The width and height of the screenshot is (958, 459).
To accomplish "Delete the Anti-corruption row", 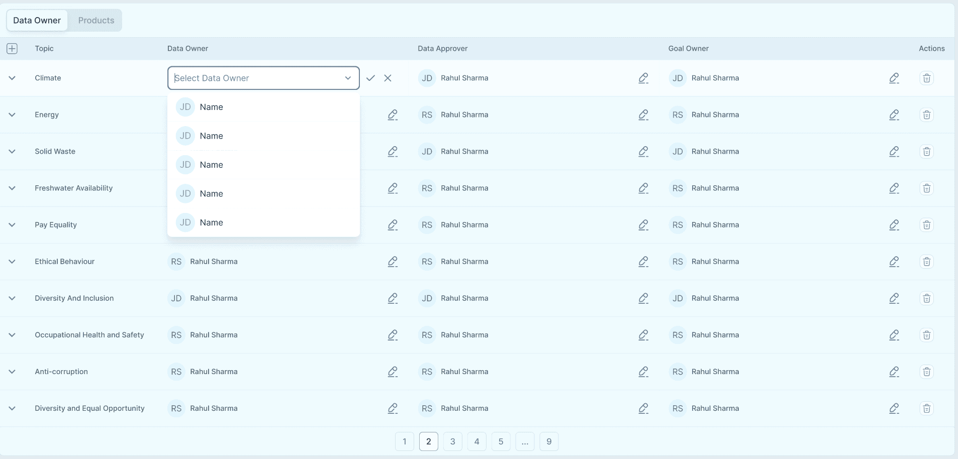I will click(x=927, y=371).
